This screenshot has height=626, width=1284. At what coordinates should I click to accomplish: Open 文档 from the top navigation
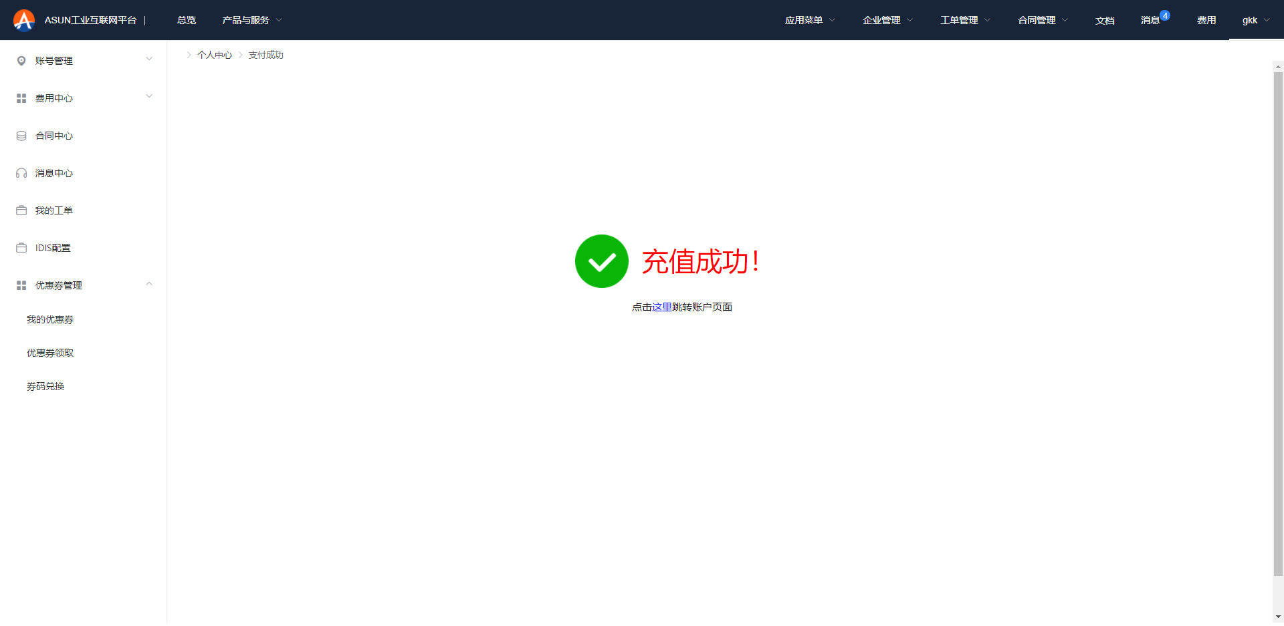[1105, 21]
